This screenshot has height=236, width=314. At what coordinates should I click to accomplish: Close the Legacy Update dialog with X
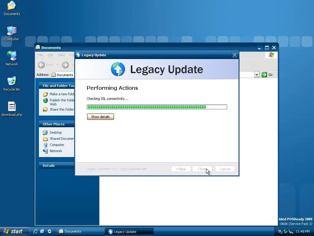point(235,55)
